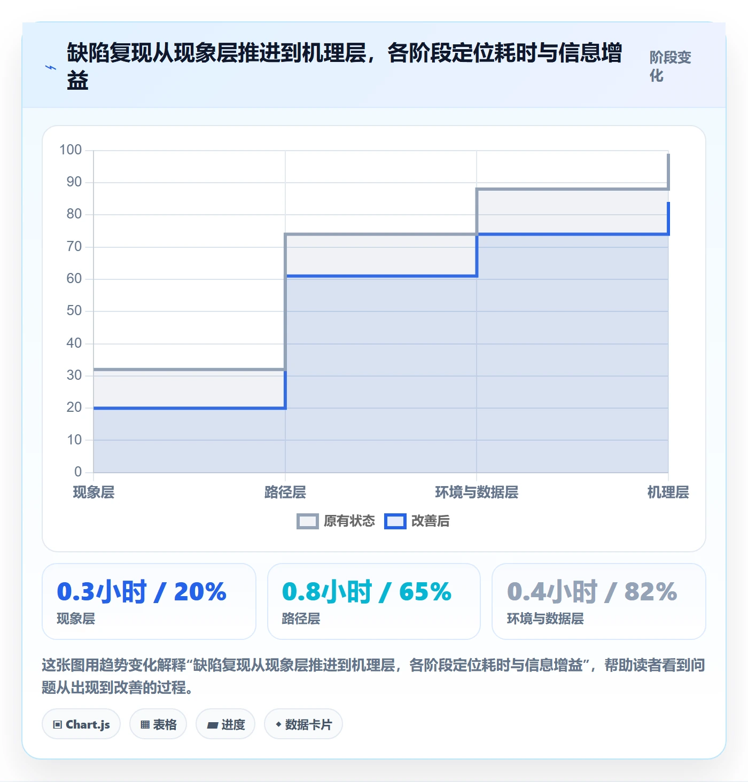Image resolution: width=748 pixels, height=782 pixels.
Task: Select the 进度 tag chip
Action: pos(225,724)
